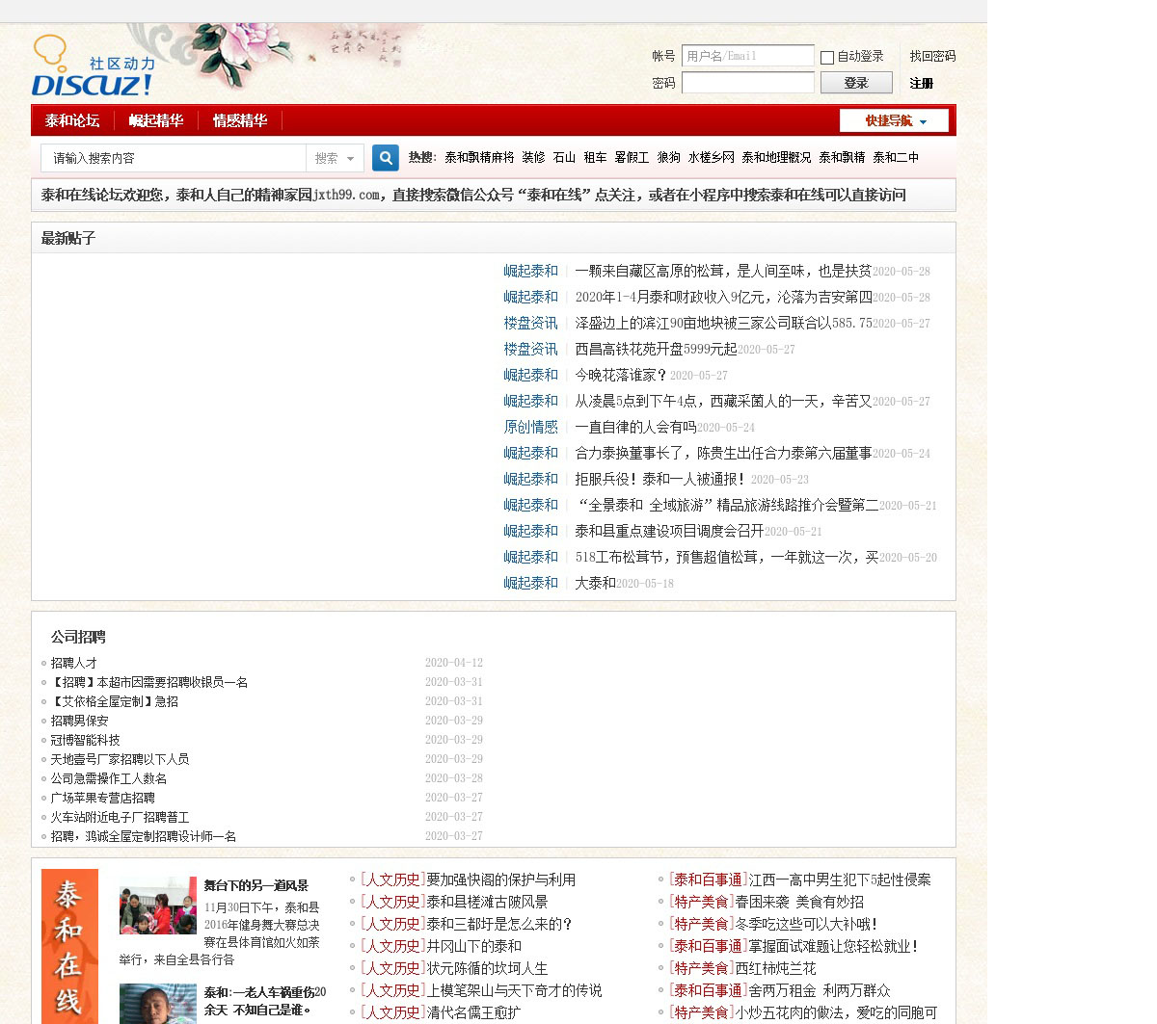This screenshot has width=1157, height=1024.
Task: Select hot search keyword 泰和二中
Action: click(896, 157)
